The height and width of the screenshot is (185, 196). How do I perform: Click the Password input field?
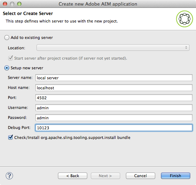[x=114, y=118]
